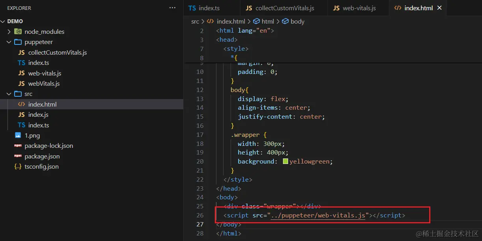Click the HTML icon beside index.html in tree

22,104
